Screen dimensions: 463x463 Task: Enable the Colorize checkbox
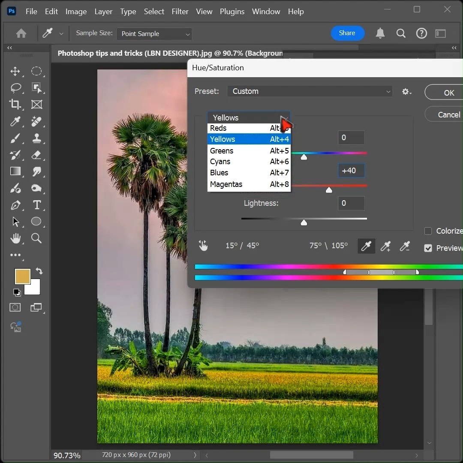pyautogui.click(x=428, y=231)
